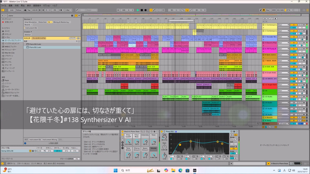Image resolution: width=310 pixels, height=174 pixels.
Task: Click the Windows Start button on the taskbar
Action: [115, 170]
